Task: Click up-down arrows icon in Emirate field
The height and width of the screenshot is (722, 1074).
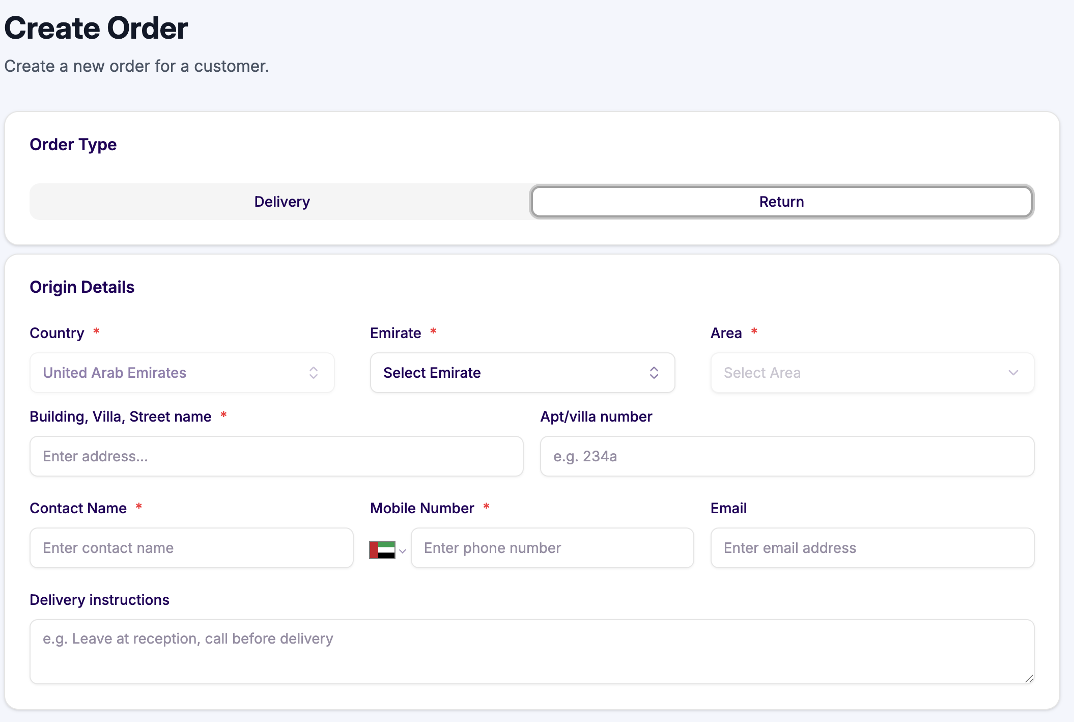Action: (x=654, y=373)
